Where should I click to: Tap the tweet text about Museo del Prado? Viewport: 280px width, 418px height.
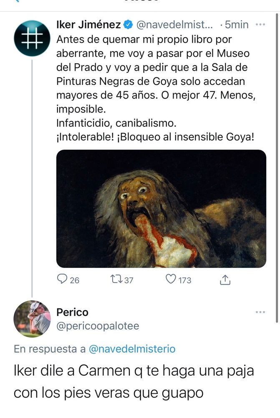pos(154,75)
